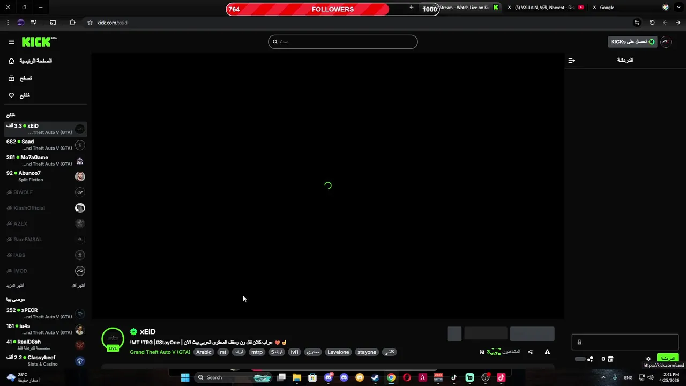Open the Grand Theft Auto V (GTA) category link
The image size is (686, 386).
coord(160,352)
